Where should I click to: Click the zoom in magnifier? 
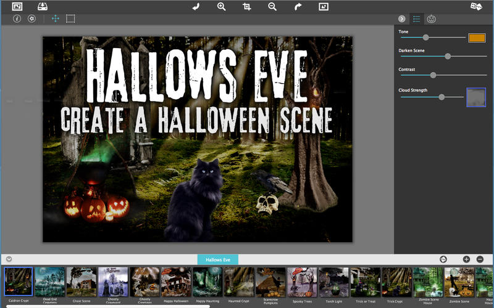click(x=221, y=7)
